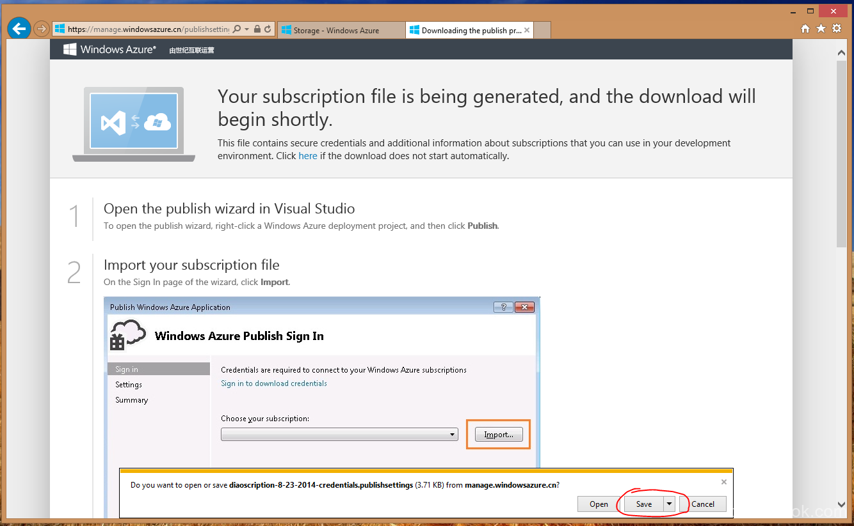Viewport: 854px width, 526px height.
Task: Close the Downloading the publish tab
Action: pyautogui.click(x=527, y=30)
